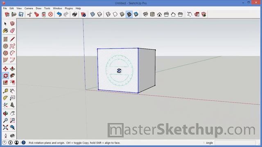Viewport: 262px width, 147px height.
Task: Open Model Info from toolbar
Action: 83,14
